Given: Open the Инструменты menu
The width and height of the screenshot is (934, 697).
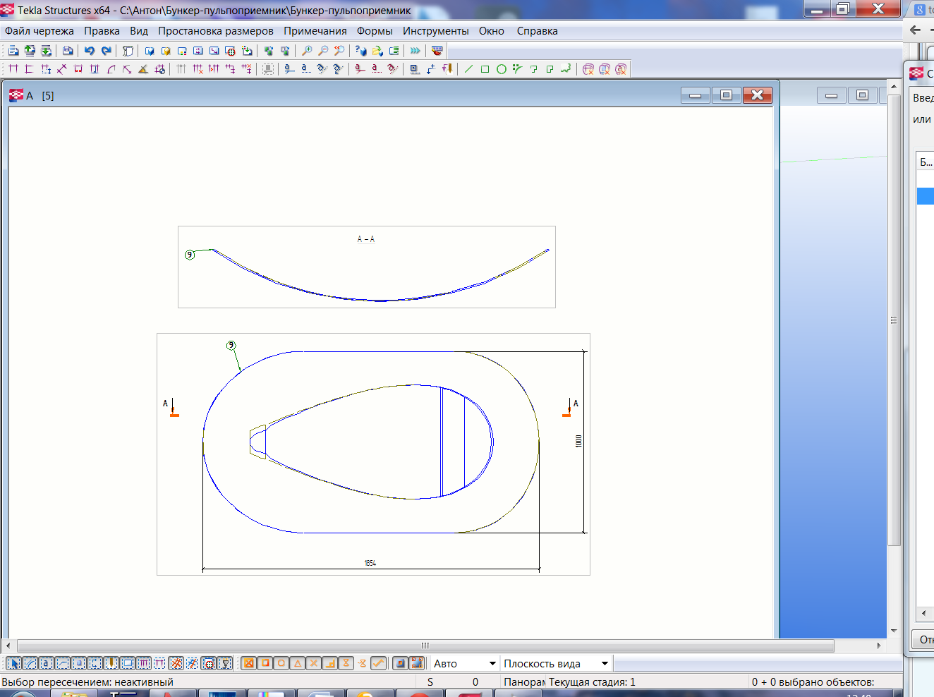Looking at the screenshot, I should pos(435,31).
